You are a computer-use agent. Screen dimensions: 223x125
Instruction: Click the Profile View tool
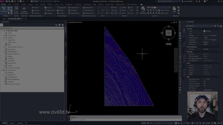coord(88,8)
